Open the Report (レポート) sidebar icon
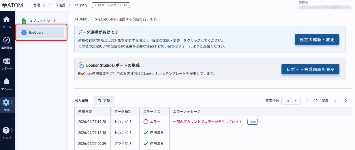Screen dimensions: 355x150 pos(7,63)
